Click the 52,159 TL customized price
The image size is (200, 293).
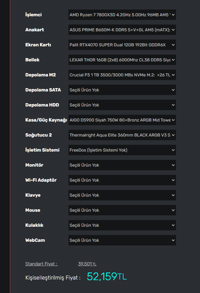107,276
